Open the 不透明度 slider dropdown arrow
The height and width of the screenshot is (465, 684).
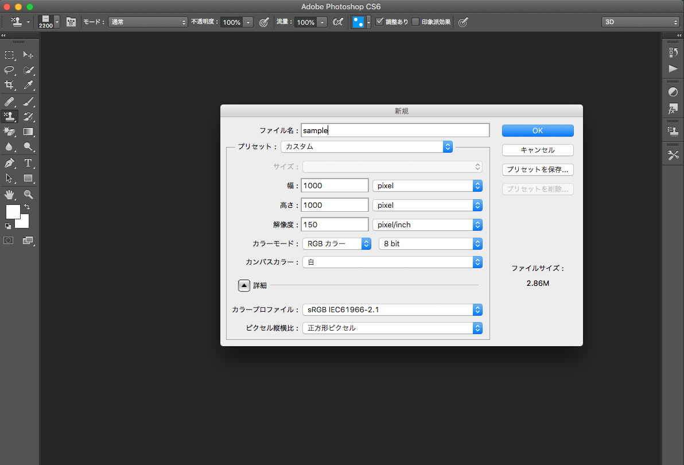(x=248, y=22)
